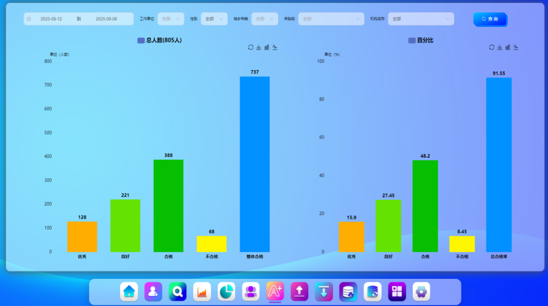This screenshot has height=306, width=548.
Task: Click the download arrow icon in dock
Action: 324,292
